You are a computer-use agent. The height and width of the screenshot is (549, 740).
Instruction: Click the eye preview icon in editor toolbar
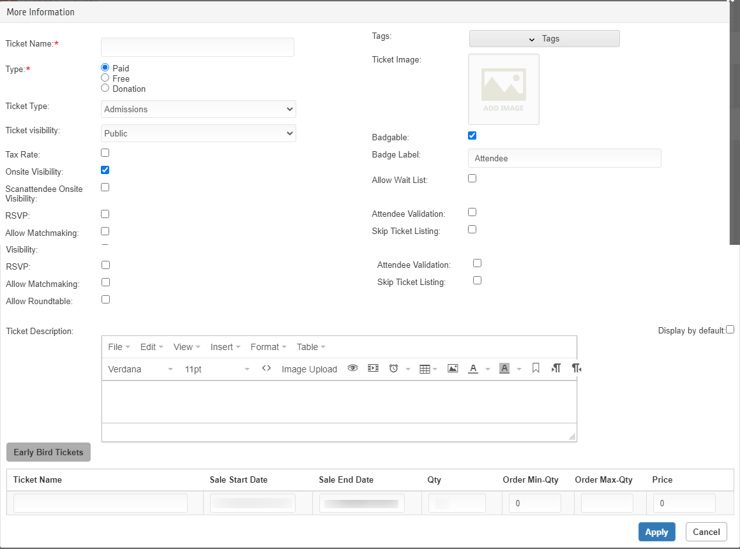pyautogui.click(x=352, y=369)
